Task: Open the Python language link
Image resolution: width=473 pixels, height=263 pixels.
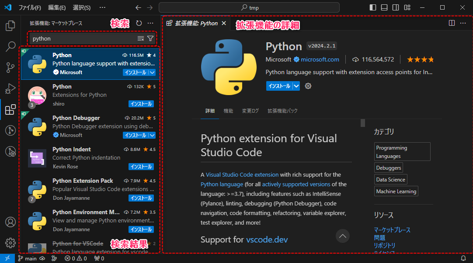Action: tap(222, 184)
